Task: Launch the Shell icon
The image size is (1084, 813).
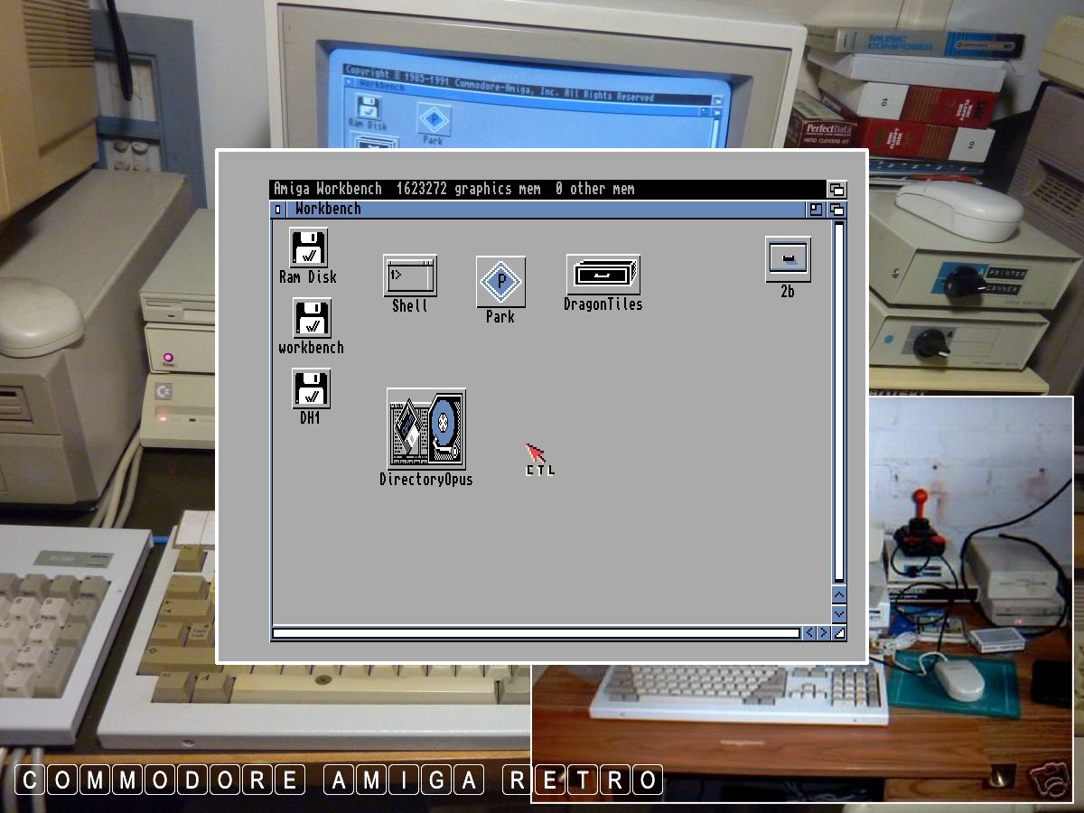Action: coord(410,276)
